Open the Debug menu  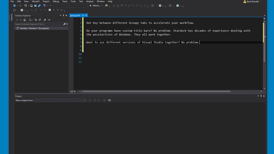pos(56,1)
